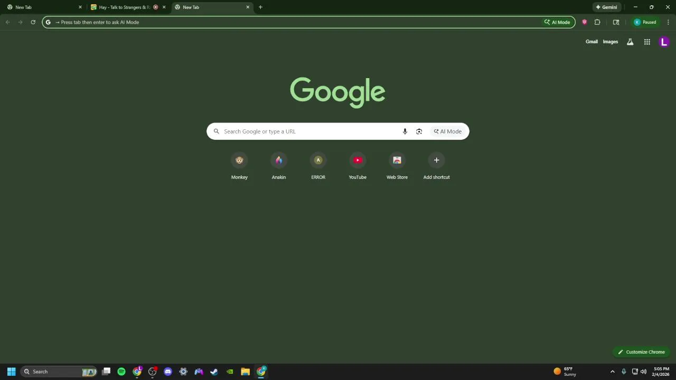Open Settings gear in the taskbar
The image size is (676, 380).
[183, 372]
